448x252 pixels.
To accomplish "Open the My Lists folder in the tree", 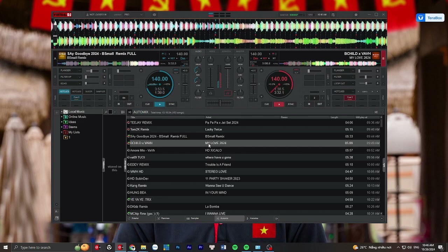I will coord(74,132).
